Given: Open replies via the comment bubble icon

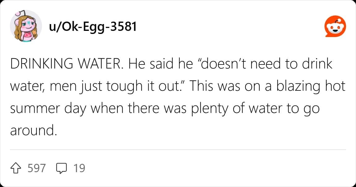Looking at the screenshot, I should pos(62,168).
